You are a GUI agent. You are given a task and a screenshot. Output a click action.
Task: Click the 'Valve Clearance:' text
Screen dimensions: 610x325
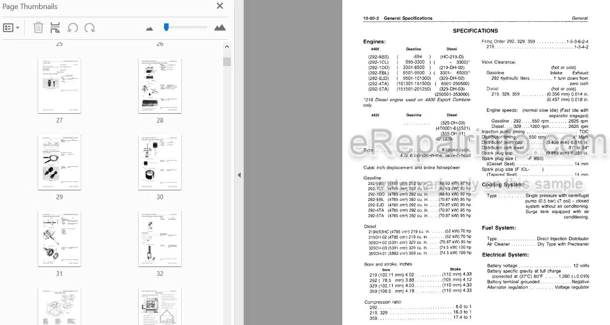coord(499,62)
